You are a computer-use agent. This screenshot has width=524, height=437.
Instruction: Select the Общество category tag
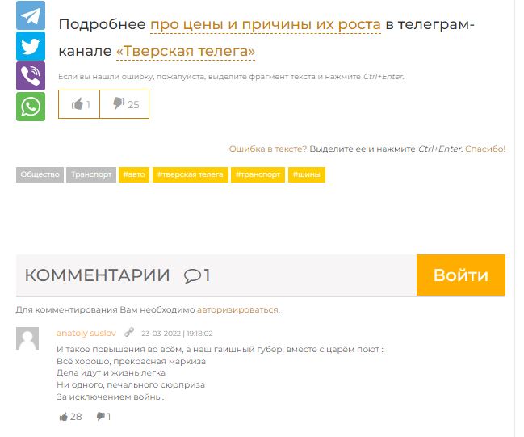[x=40, y=174]
